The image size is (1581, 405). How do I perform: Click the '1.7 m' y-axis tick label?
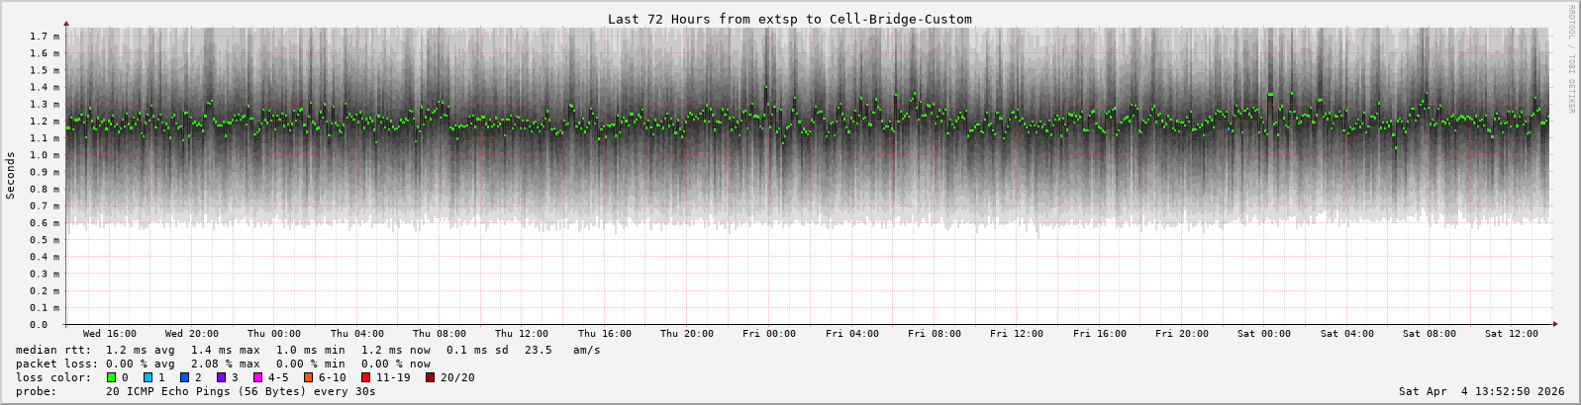click(x=45, y=37)
